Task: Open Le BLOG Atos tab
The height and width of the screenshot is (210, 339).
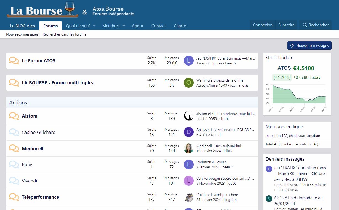Action: pos(23,26)
